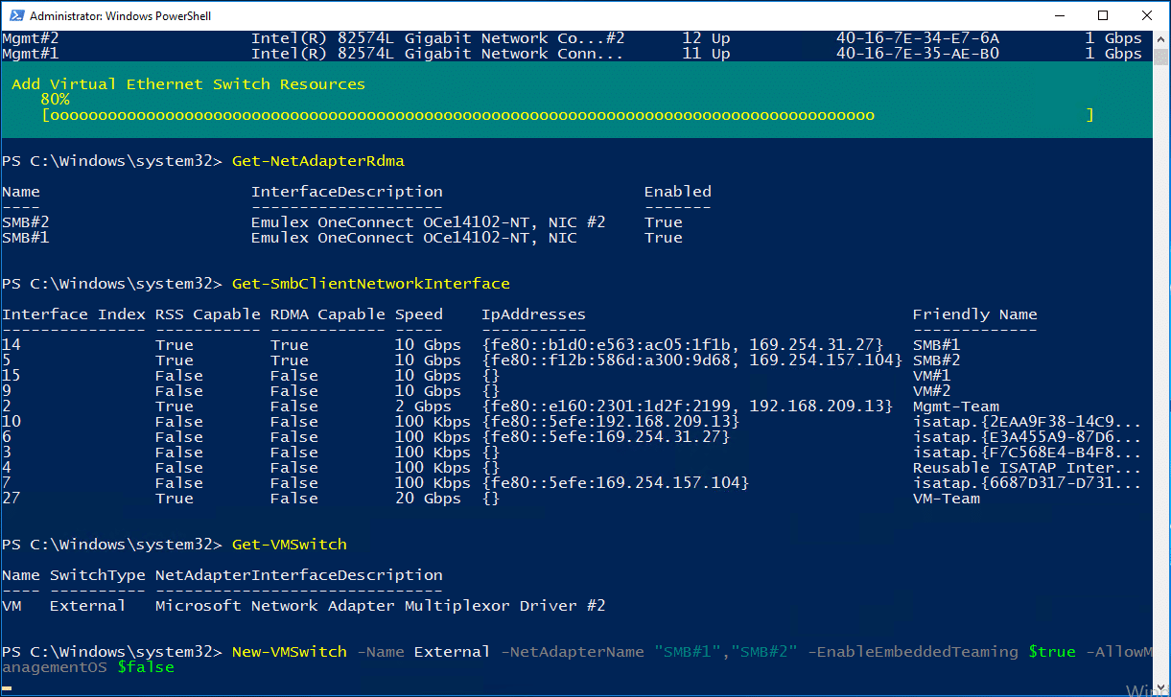
Task: Click interface index 14
Action: (12, 345)
